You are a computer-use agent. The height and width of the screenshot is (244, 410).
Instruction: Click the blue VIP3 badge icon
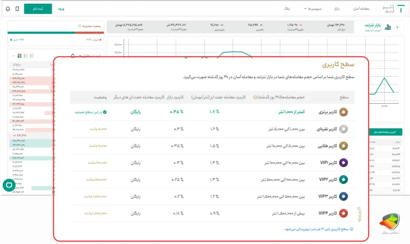click(343, 196)
